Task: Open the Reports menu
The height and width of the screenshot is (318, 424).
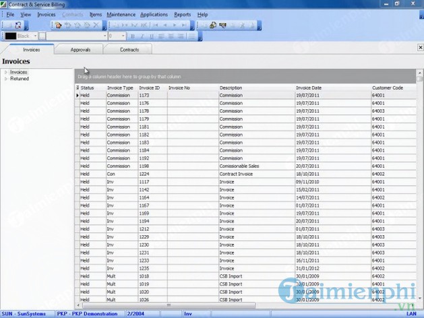Action: [182, 15]
